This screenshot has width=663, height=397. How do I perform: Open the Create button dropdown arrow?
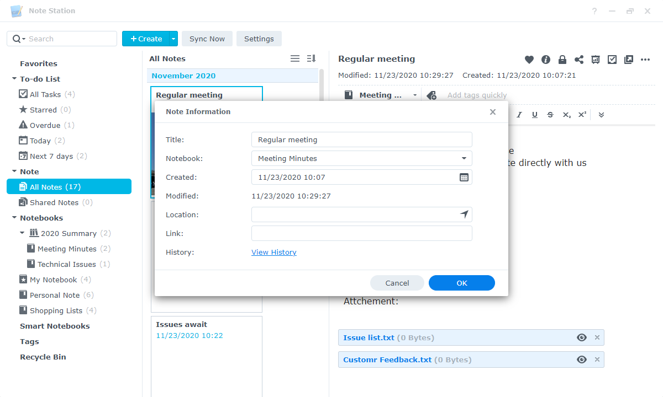click(x=173, y=39)
